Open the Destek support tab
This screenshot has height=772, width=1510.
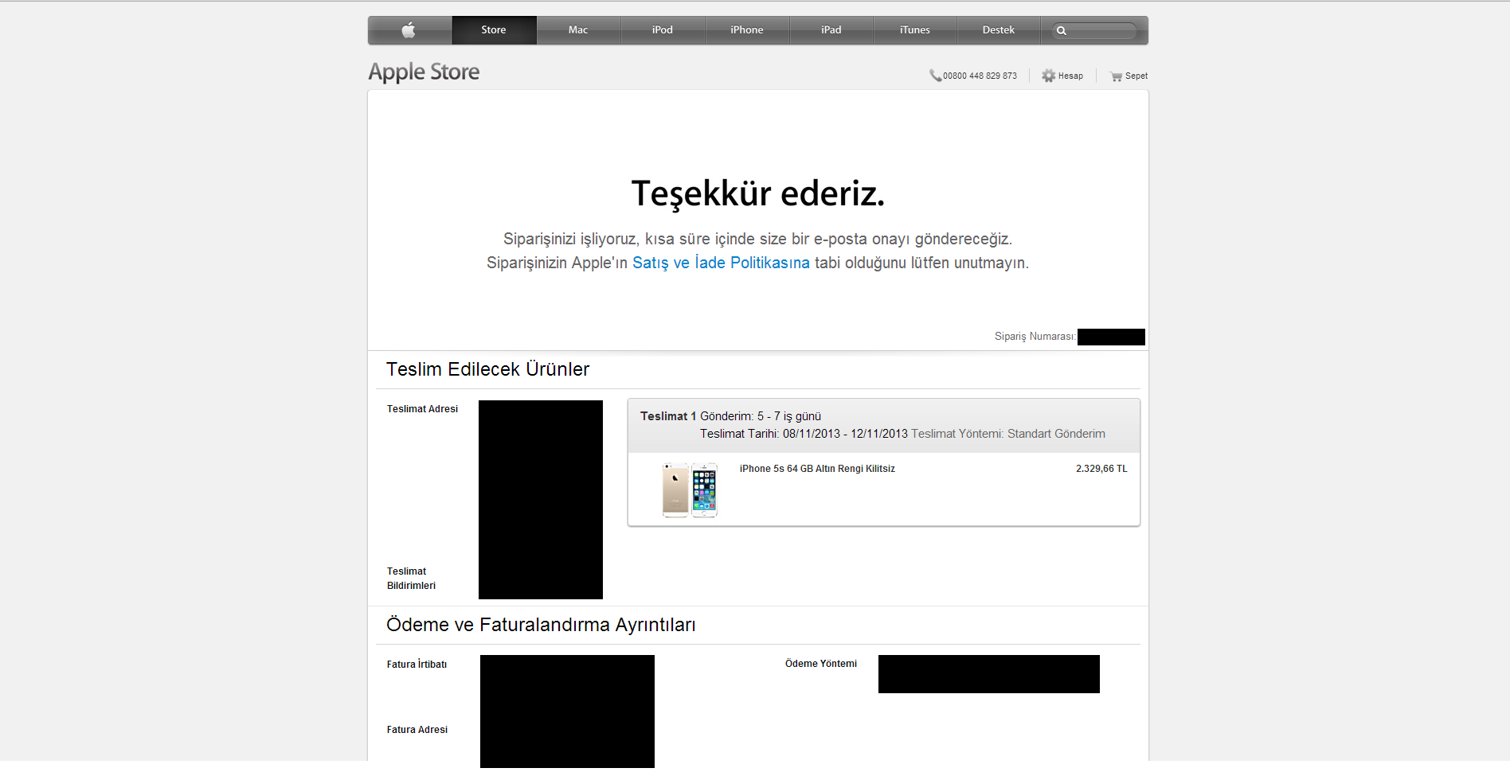(x=999, y=30)
